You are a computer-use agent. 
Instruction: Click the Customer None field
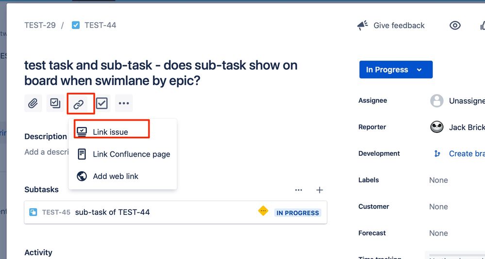[x=438, y=207]
